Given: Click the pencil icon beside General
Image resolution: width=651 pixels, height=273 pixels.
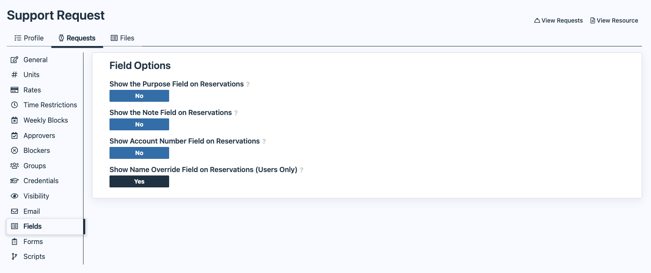Looking at the screenshot, I should coord(14,60).
